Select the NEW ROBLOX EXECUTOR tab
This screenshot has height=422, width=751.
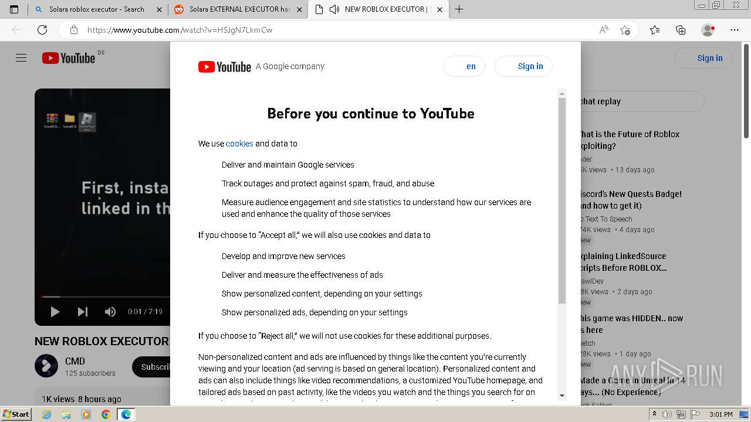pos(378,9)
